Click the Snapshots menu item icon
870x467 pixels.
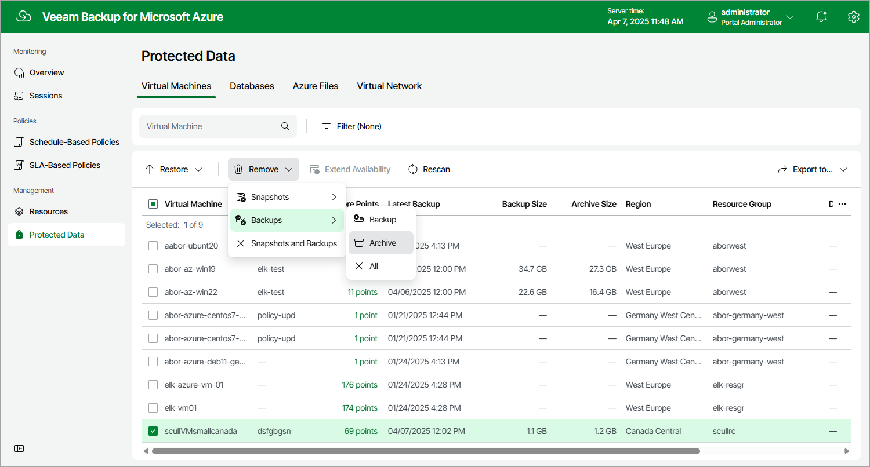point(241,197)
